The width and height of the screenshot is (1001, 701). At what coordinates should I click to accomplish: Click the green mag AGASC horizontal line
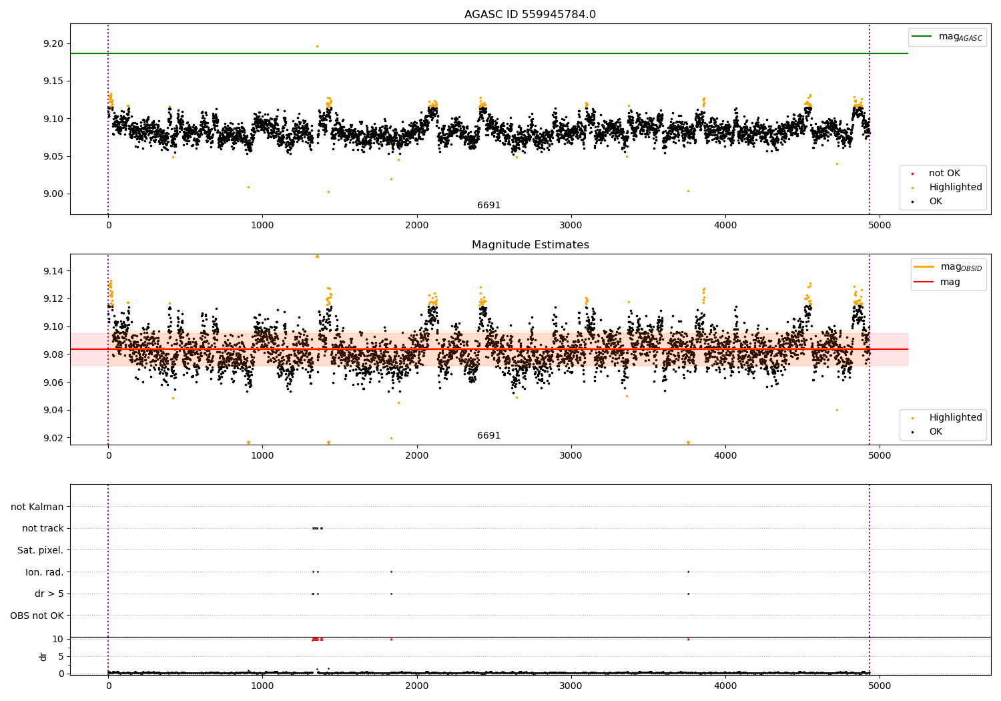[x=489, y=53]
